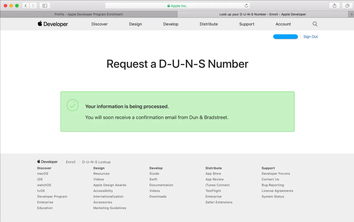Viewport: 354px width, 222px height.
Task: Go to Enroll breadcrumb link
Action: click(x=71, y=162)
